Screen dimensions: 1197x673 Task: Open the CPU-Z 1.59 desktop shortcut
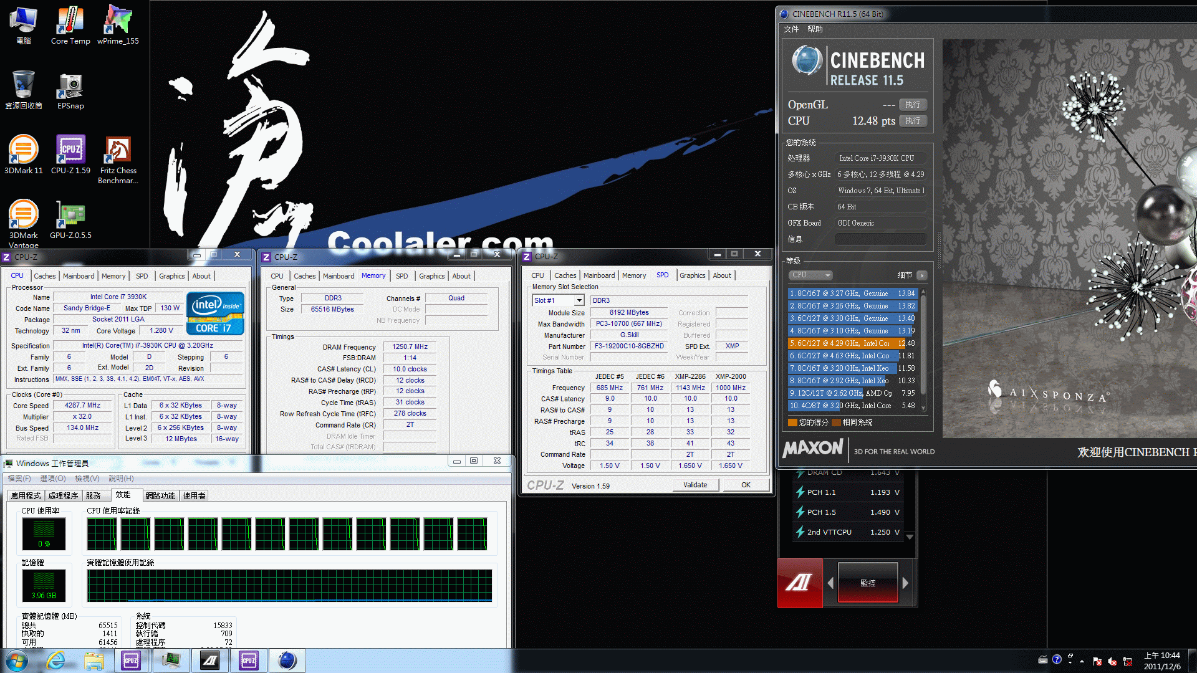coord(70,155)
